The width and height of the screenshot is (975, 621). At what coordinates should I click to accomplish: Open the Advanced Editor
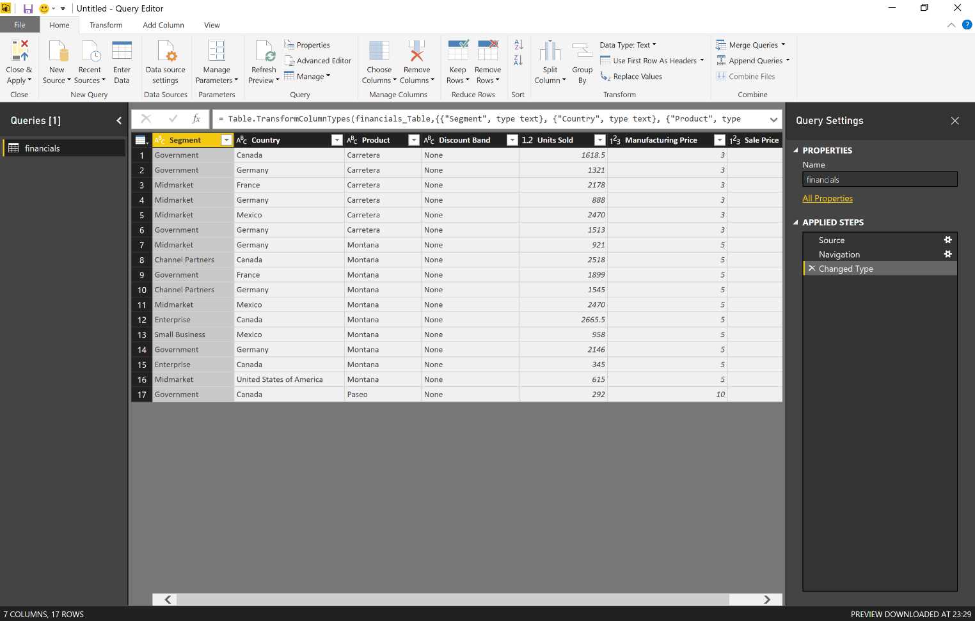coord(318,61)
